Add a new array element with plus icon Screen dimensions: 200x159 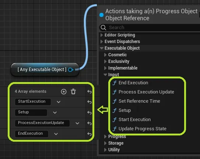tap(64, 92)
